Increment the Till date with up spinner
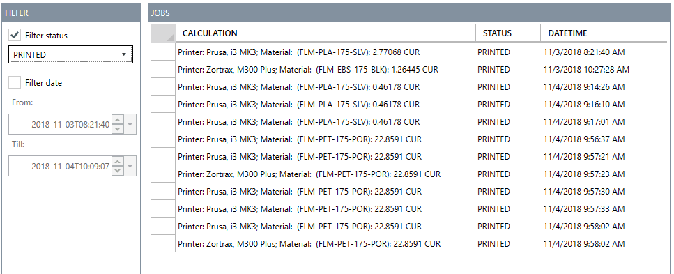Viewport: 674px width, 274px height. (118, 162)
